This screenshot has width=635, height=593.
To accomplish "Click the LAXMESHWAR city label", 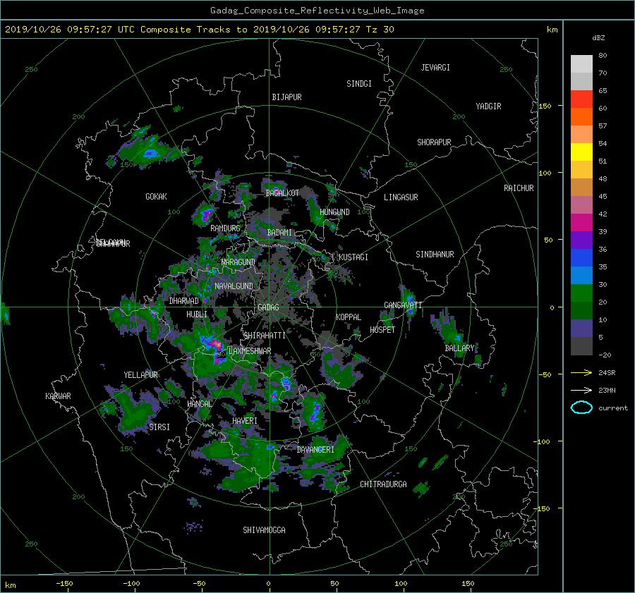I will click(x=250, y=351).
